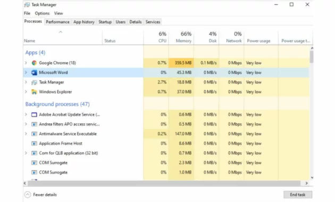Expand the Adobe Acrobat Update Service row
This screenshot has height=202, width=335.
pyautogui.click(x=26, y=114)
